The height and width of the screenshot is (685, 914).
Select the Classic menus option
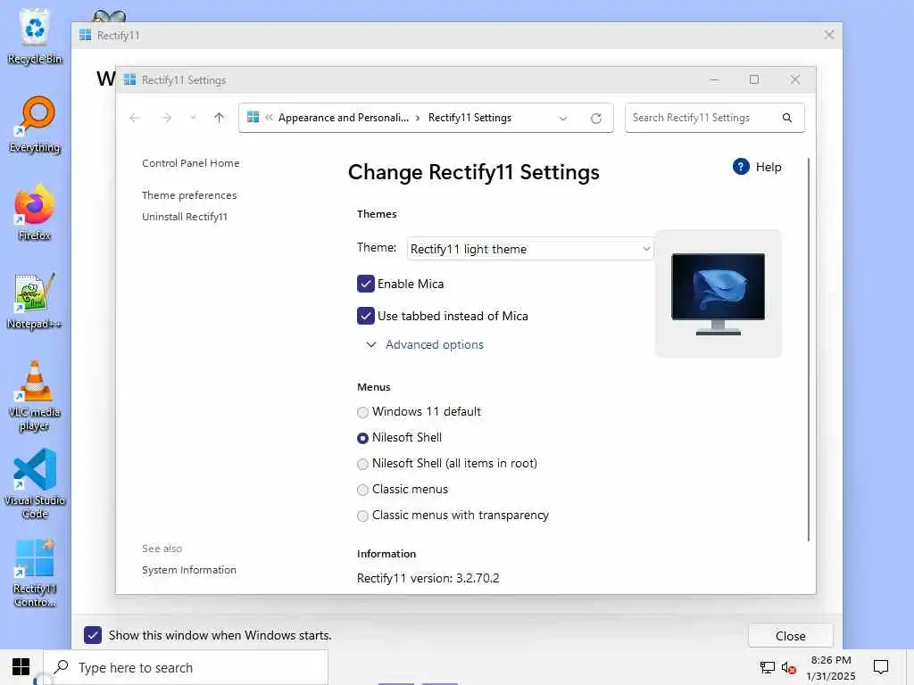362,490
